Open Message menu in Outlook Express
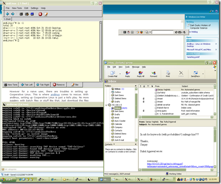 click(136, 67)
